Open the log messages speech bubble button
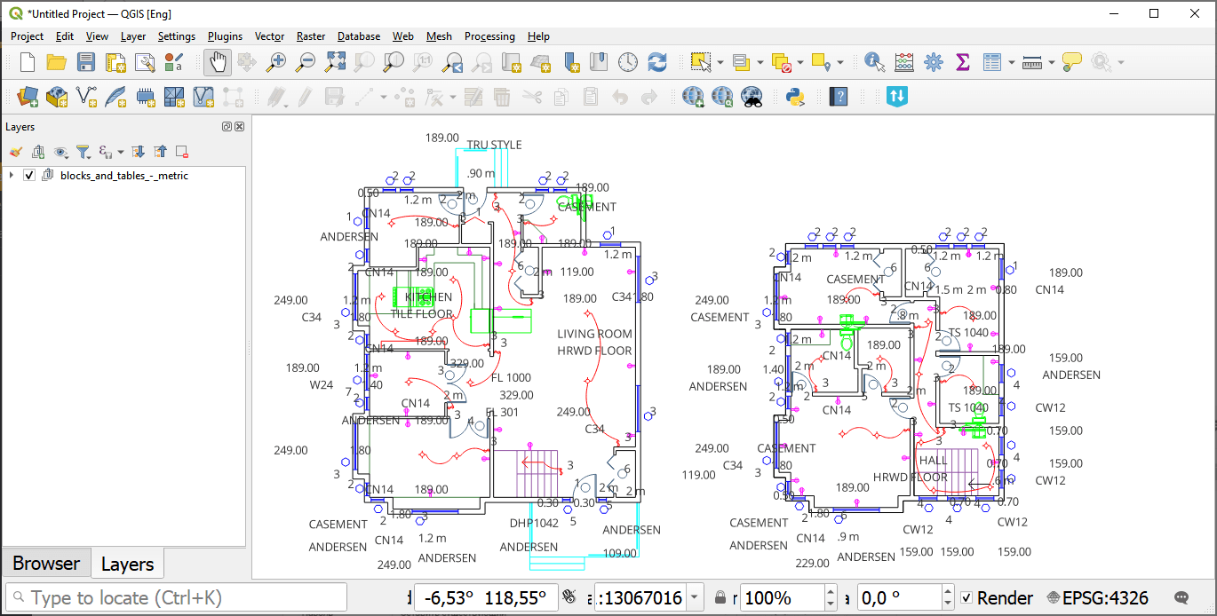The image size is (1217, 616). point(1181,598)
